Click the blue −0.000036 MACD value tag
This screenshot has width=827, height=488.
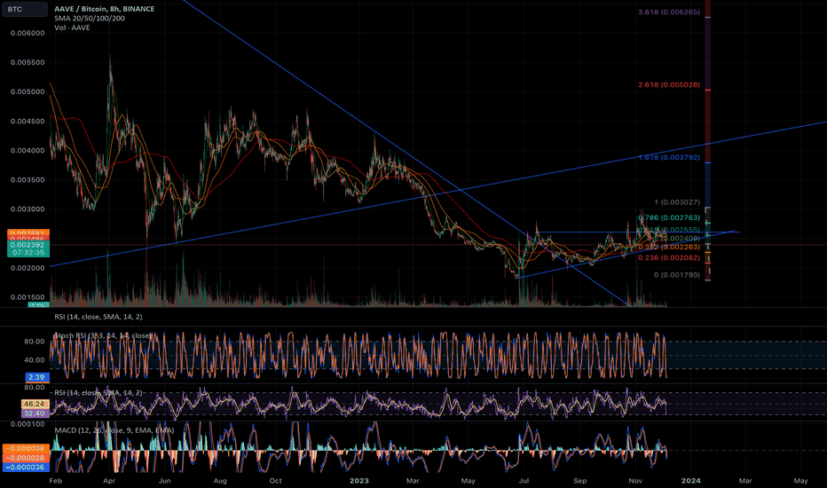click(x=26, y=468)
